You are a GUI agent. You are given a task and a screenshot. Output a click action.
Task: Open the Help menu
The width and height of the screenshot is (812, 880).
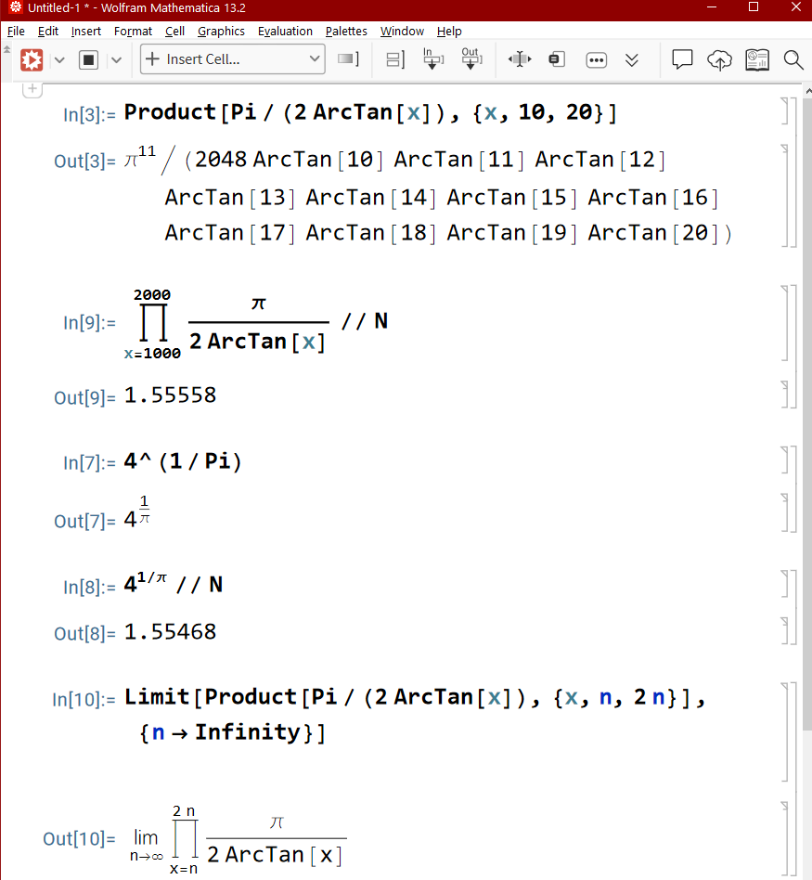coord(449,32)
